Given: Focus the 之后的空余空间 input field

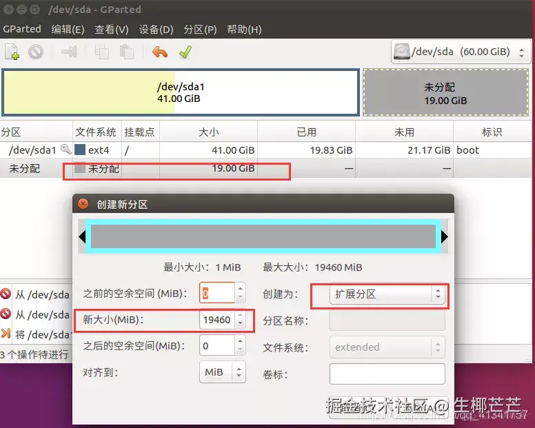Looking at the screenshot, I should (x=217, y=345).
